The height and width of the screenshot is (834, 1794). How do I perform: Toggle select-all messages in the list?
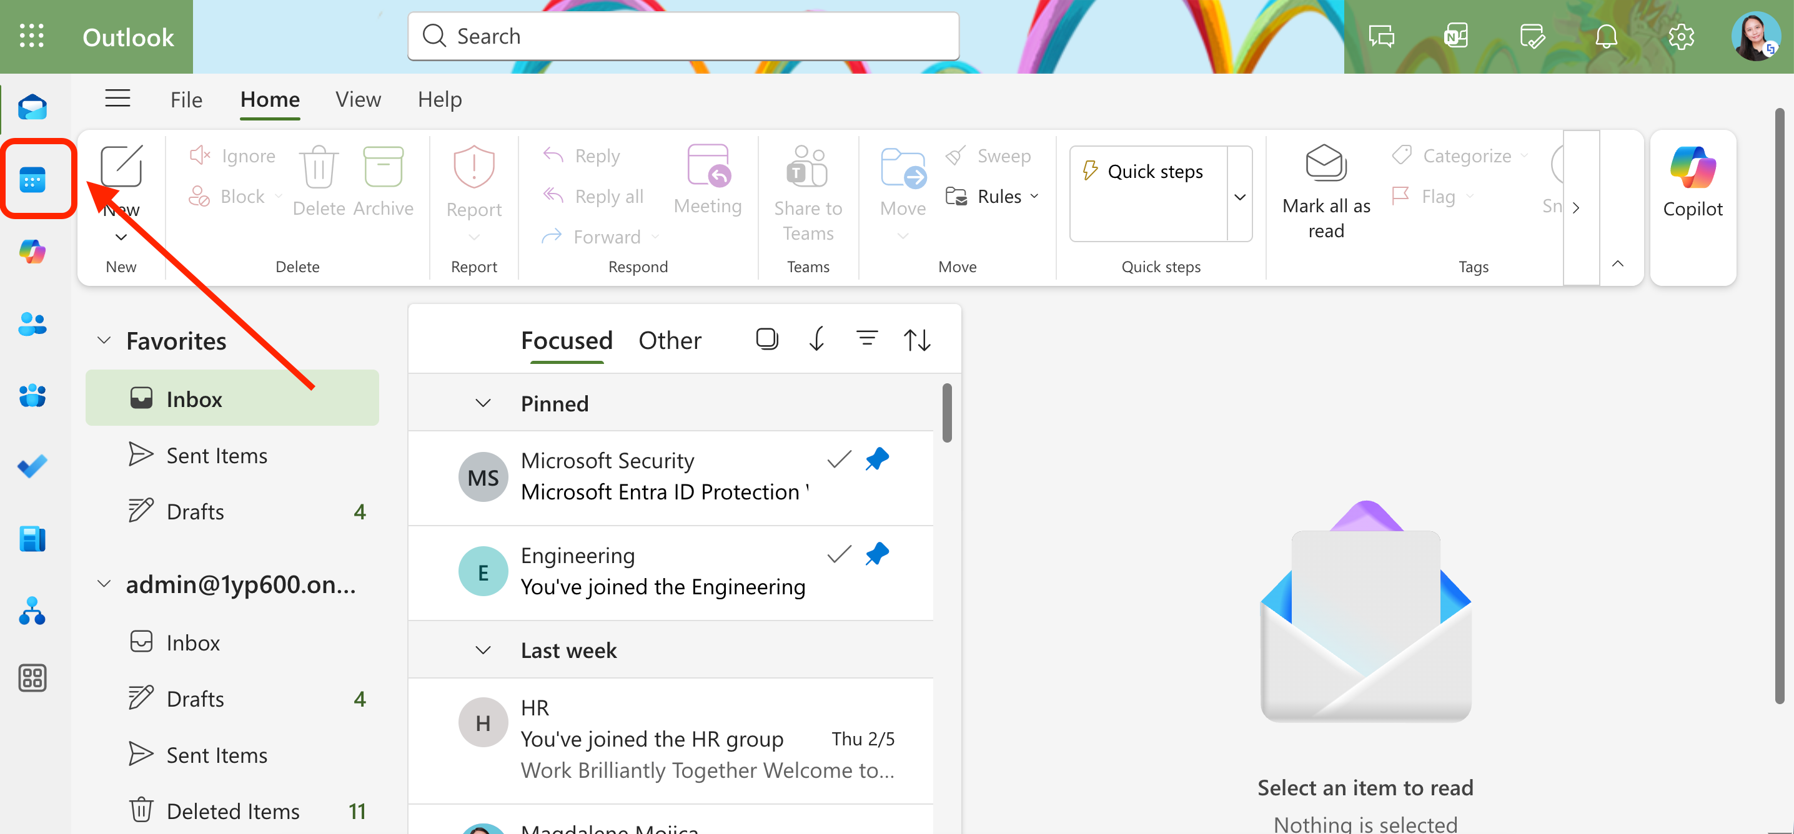click(767, 339)
